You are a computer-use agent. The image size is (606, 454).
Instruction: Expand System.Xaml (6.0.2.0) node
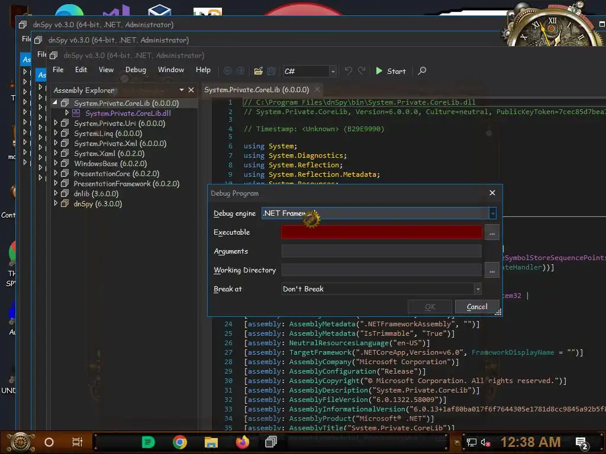click(x=56, y=153)
